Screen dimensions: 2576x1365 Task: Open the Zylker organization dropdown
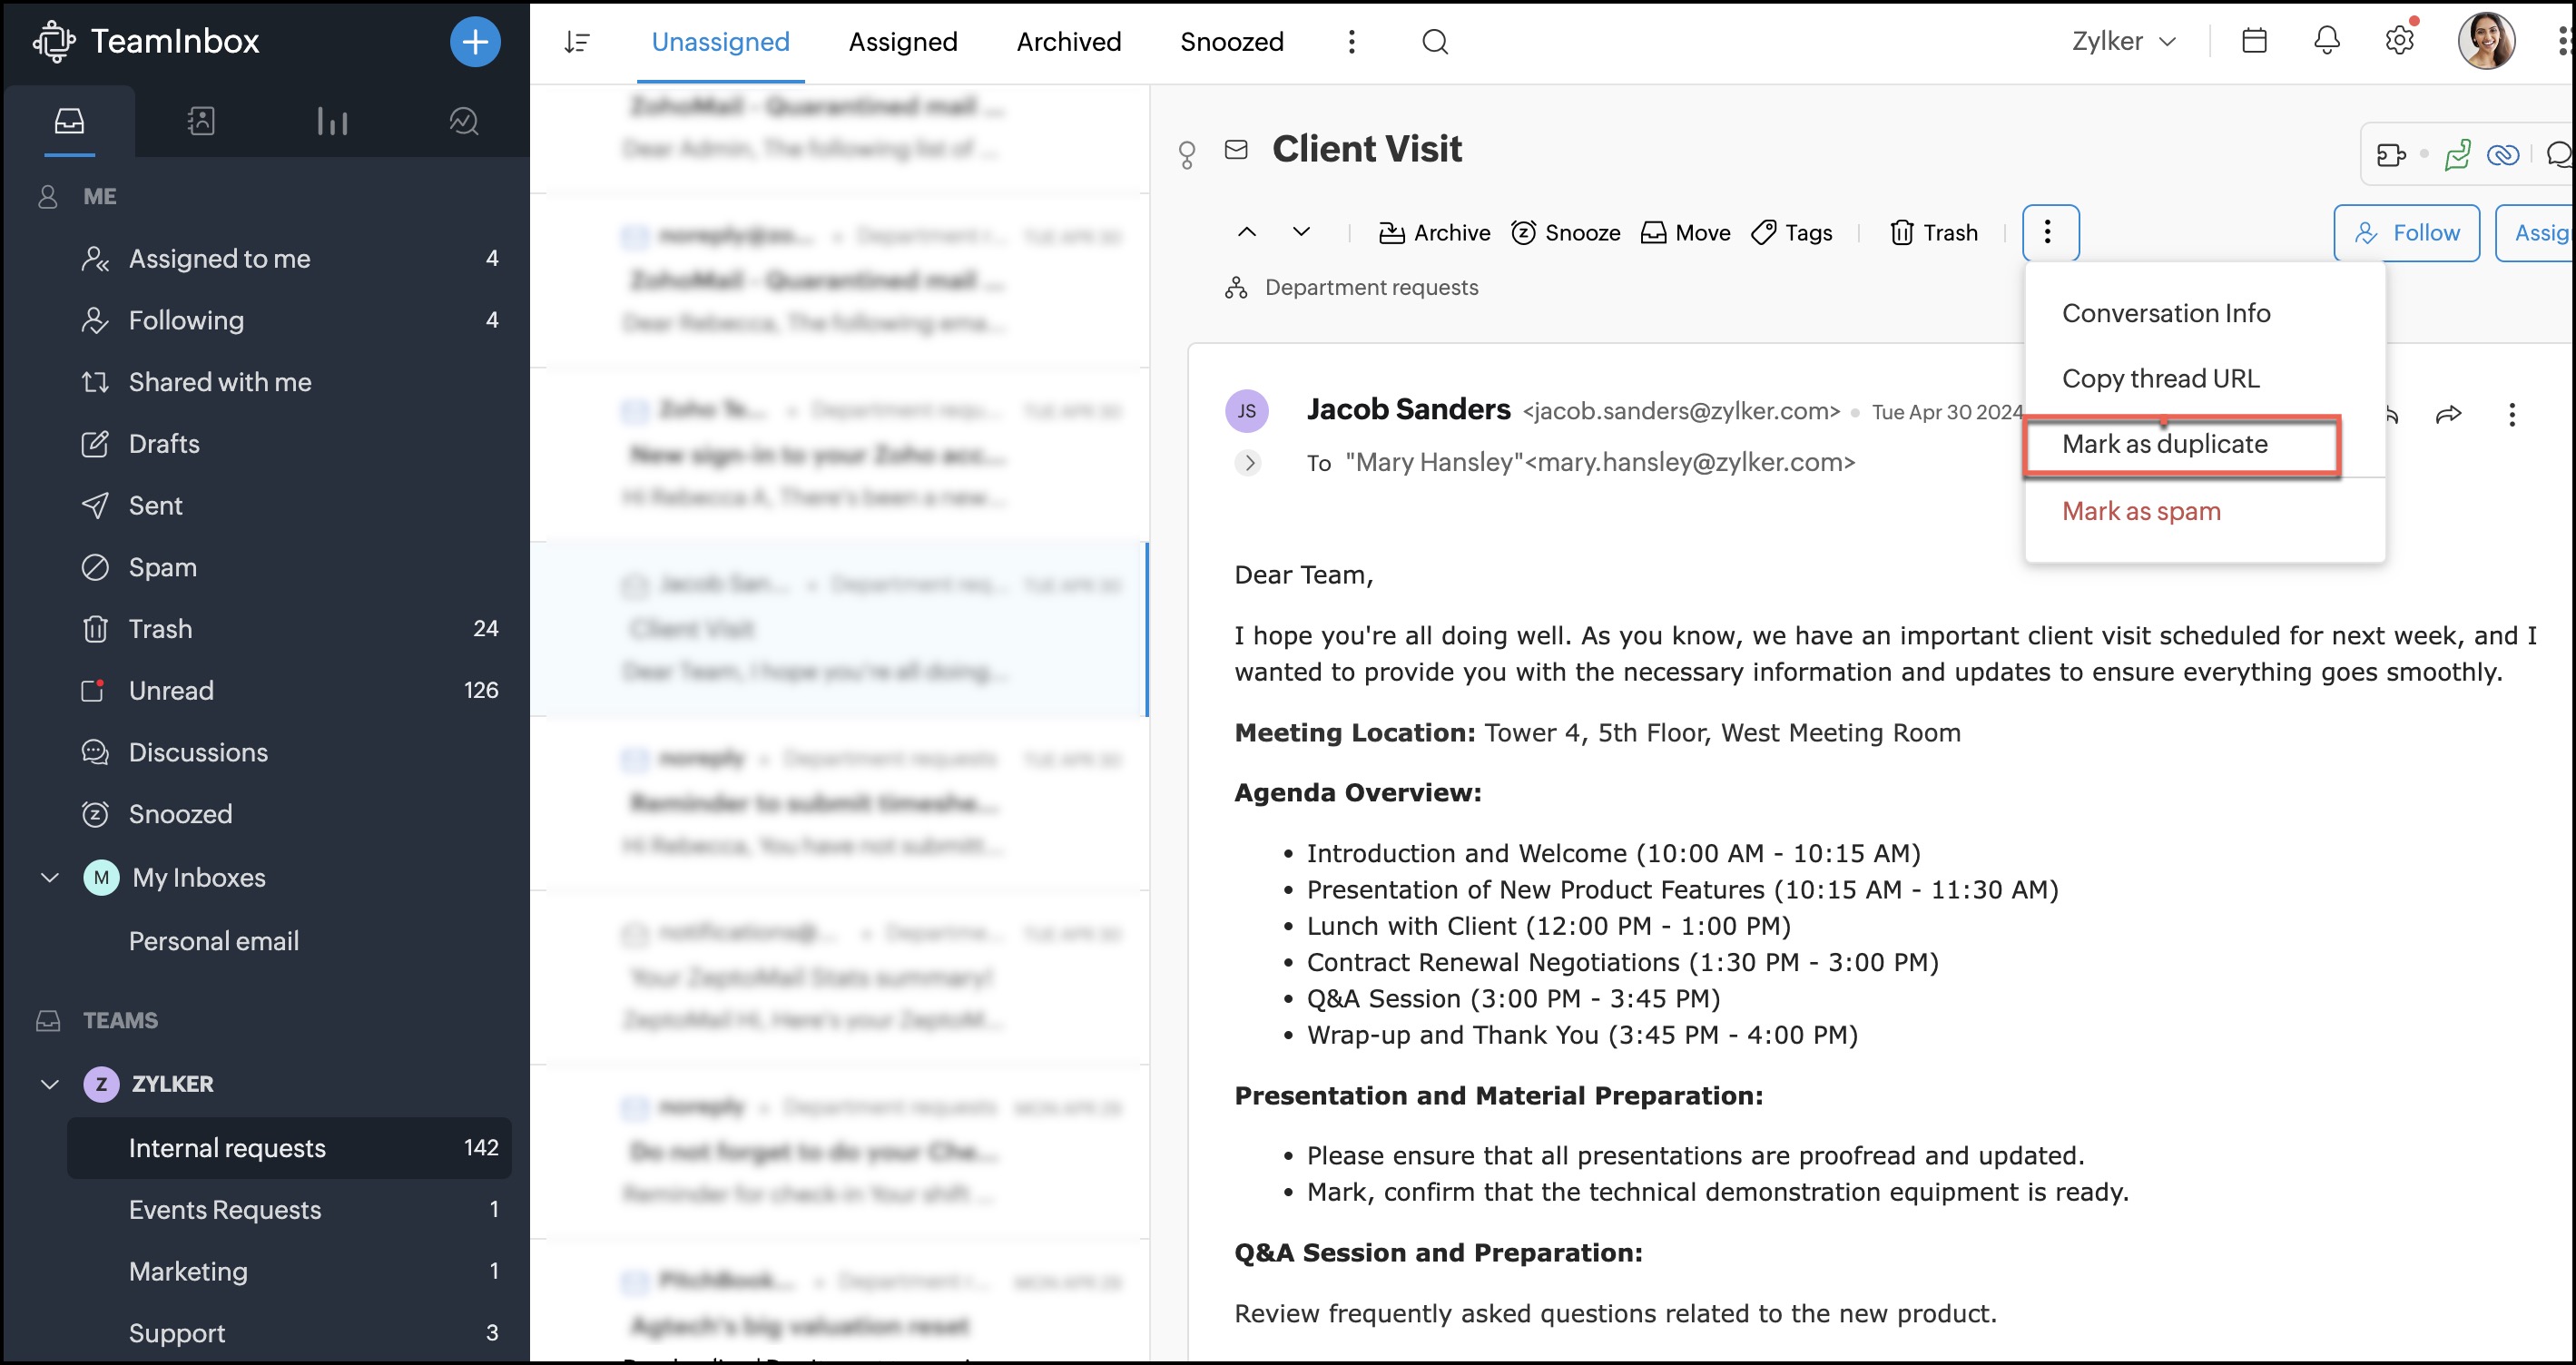[2124, 41]
